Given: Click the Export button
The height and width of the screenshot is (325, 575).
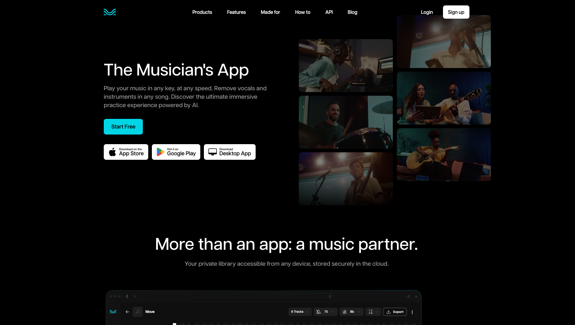Looking at the screenshot, I should click(x=395, y=312).
